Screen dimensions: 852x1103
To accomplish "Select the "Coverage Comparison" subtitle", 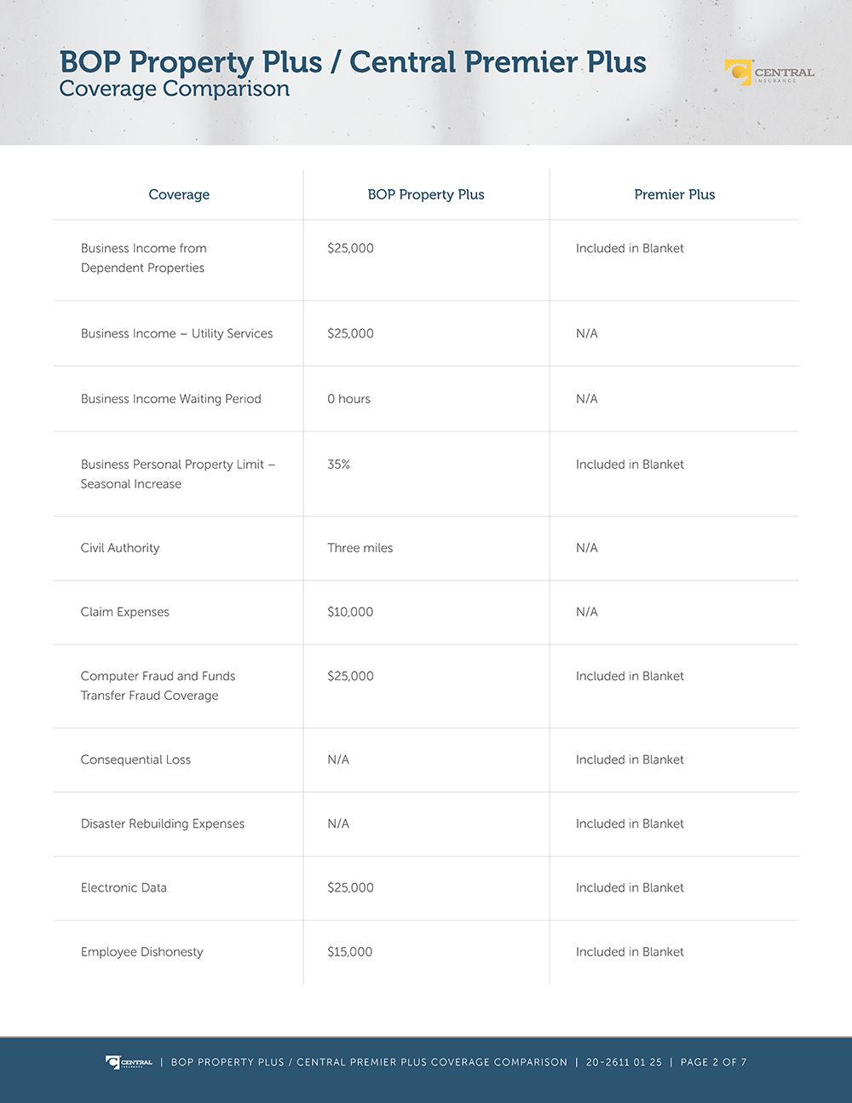I will [x=175, y=89].
